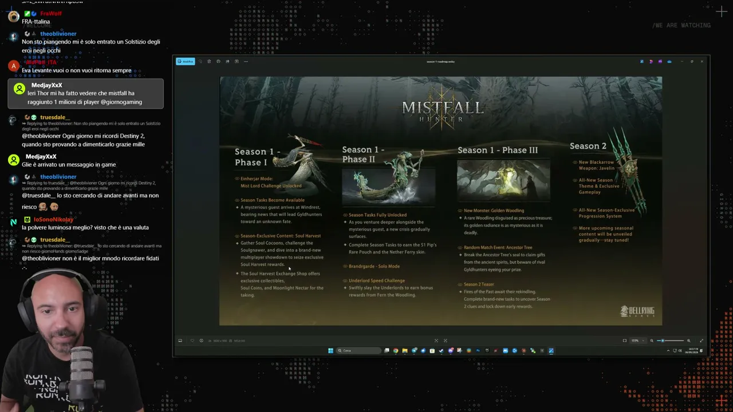Open Steam from the taskbar
Screen dimensions: 733x412
tap(441, 351)
